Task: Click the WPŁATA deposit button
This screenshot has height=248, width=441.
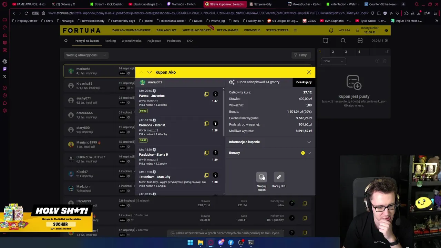Action: click(x=344, y=30)
